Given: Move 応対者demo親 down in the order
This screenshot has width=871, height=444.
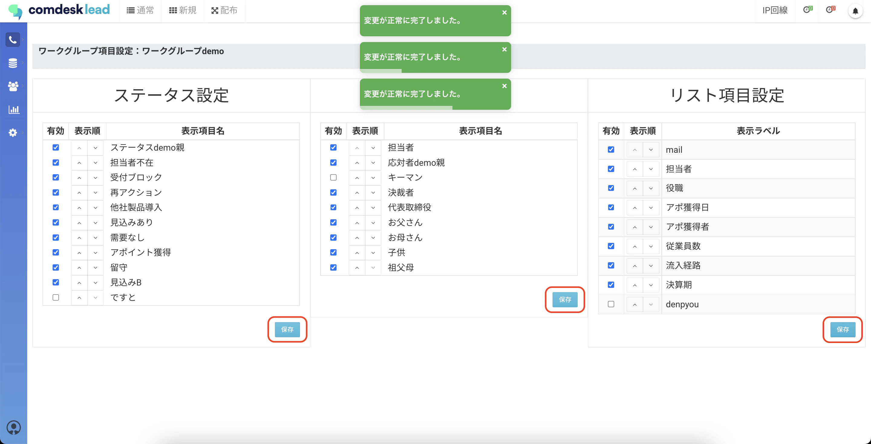Looking at the screenshot, I should [x=373, y=163].
